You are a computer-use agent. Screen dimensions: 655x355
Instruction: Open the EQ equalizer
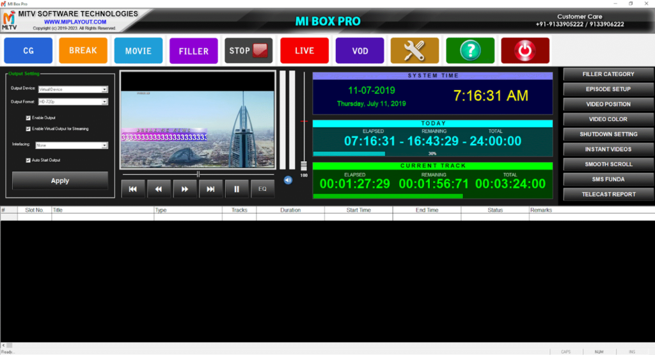262,189
